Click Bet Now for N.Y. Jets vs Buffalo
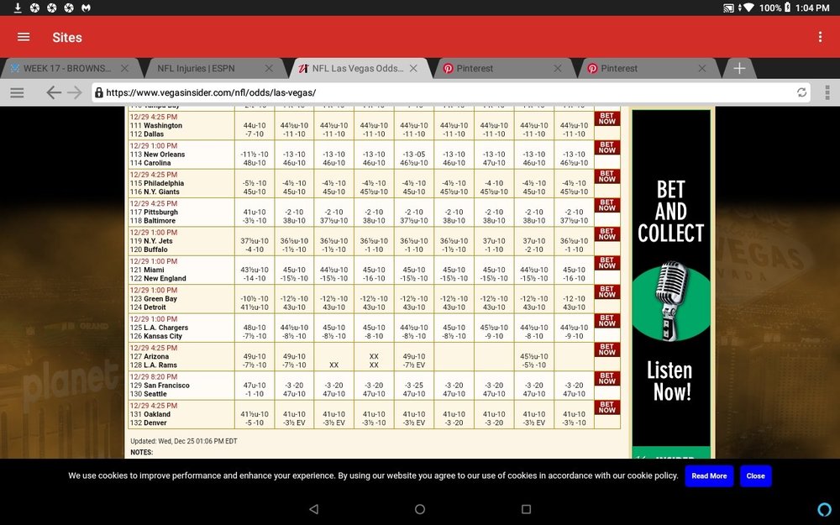Viewport: 840px width, 525px height. [x=607, y=234]
